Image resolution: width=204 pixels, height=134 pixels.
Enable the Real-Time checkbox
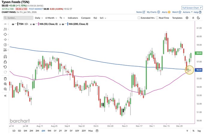point(157,18)
